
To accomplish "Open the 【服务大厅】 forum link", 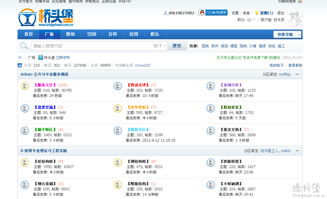I will coord(45,85).
